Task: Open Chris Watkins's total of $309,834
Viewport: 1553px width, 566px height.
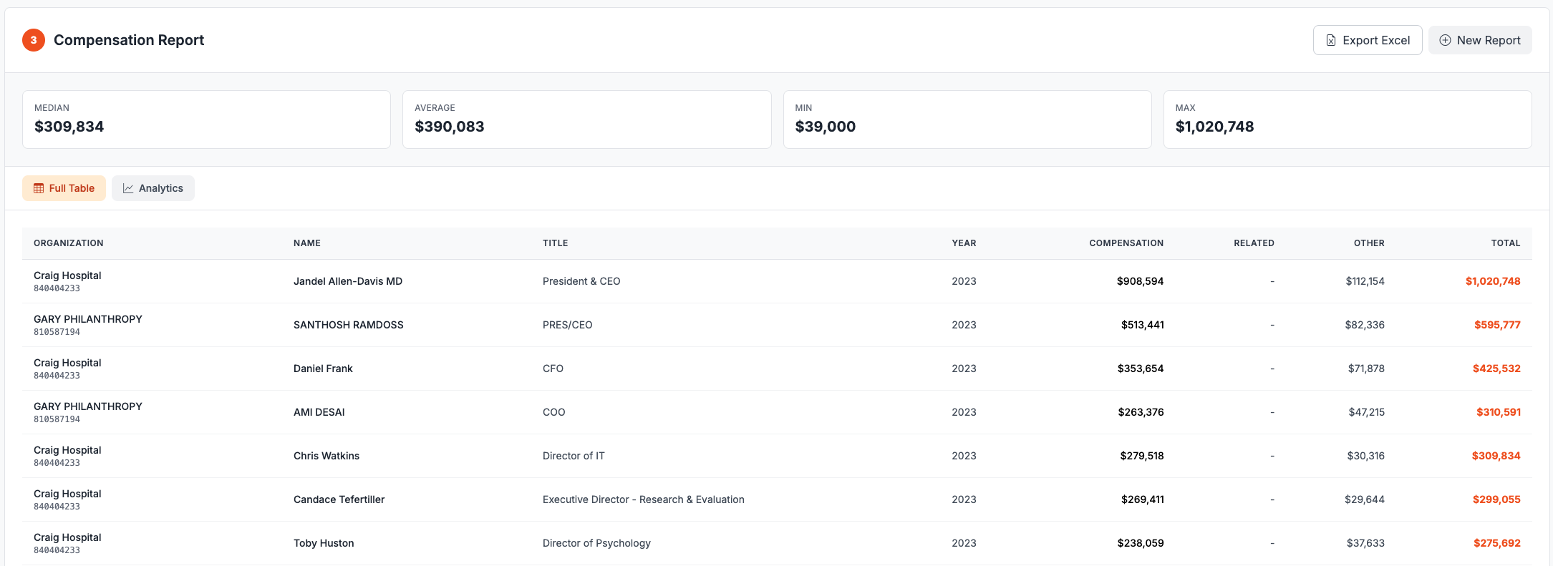Action: 1496,455
